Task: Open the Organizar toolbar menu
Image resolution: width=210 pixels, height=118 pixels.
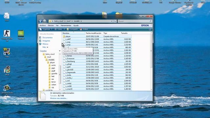Action: 46,29
